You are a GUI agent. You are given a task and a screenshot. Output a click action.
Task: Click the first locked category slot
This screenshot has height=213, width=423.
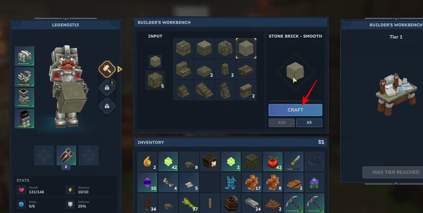click(x=107, y=88)
